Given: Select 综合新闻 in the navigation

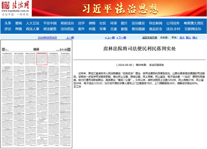Looking at the screenshot, I should coord(156,23).
